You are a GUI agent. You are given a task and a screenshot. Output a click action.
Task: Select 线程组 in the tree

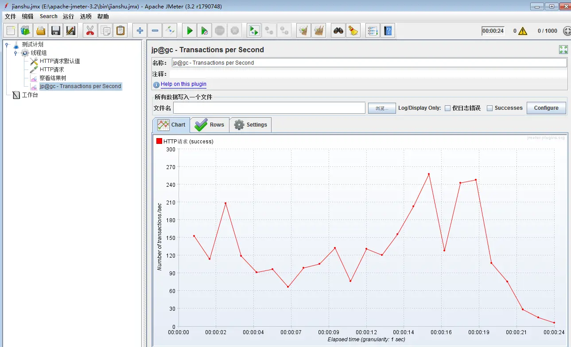(x=39, y=53)
